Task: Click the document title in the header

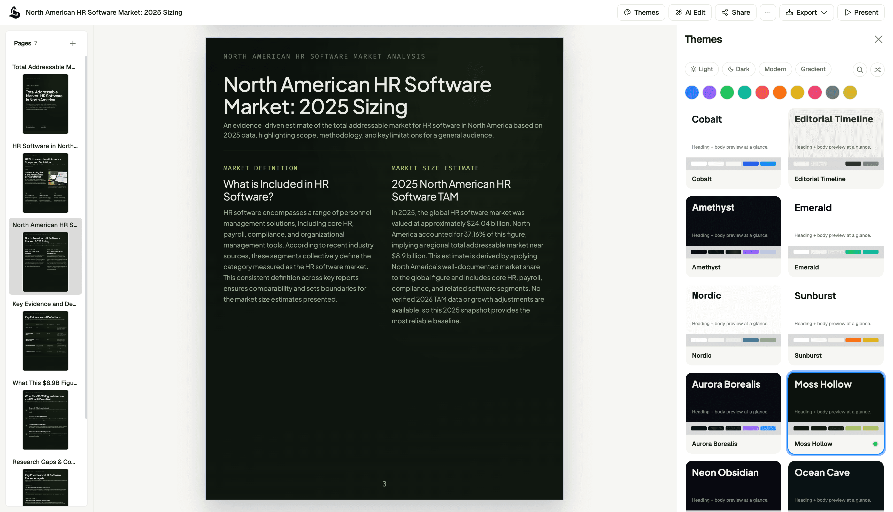Action: coord(104,12)
